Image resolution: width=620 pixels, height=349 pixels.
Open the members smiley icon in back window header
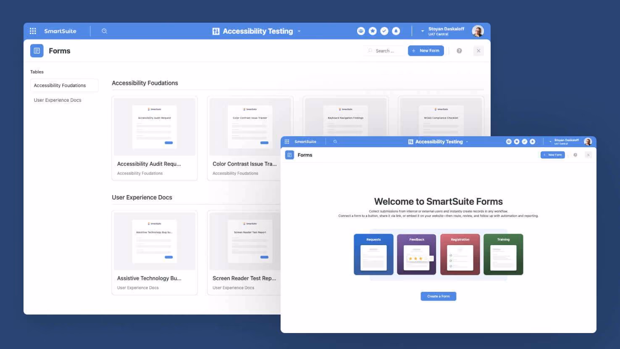tap(361, 31)
